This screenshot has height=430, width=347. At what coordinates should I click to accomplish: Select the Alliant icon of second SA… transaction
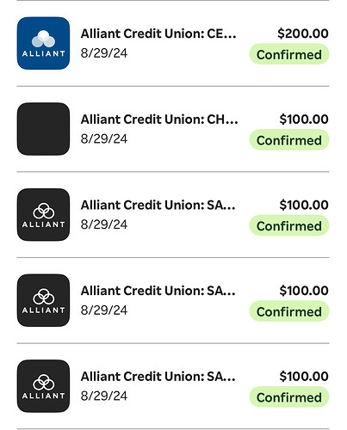pos(43,300)
